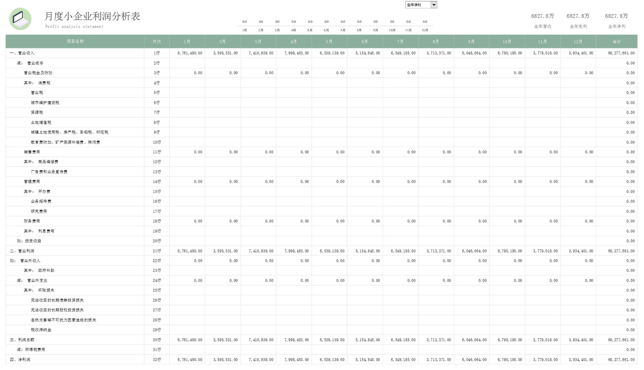Click the 1月 label in mini chart
Image resolution: width=644 pixels, height=370 pixels.
(x=245, y=30)
